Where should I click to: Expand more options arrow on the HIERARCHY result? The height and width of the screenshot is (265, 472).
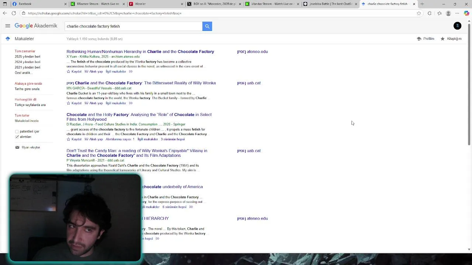click(157, 239)
